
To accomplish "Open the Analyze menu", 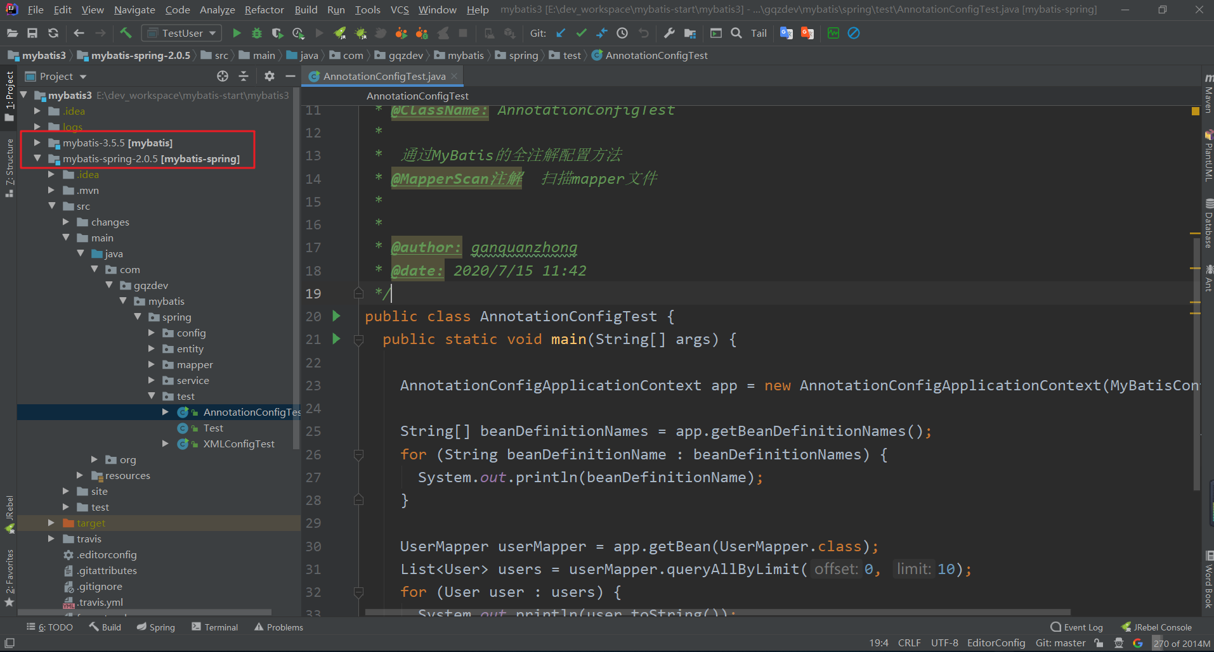I will [217, 10].
